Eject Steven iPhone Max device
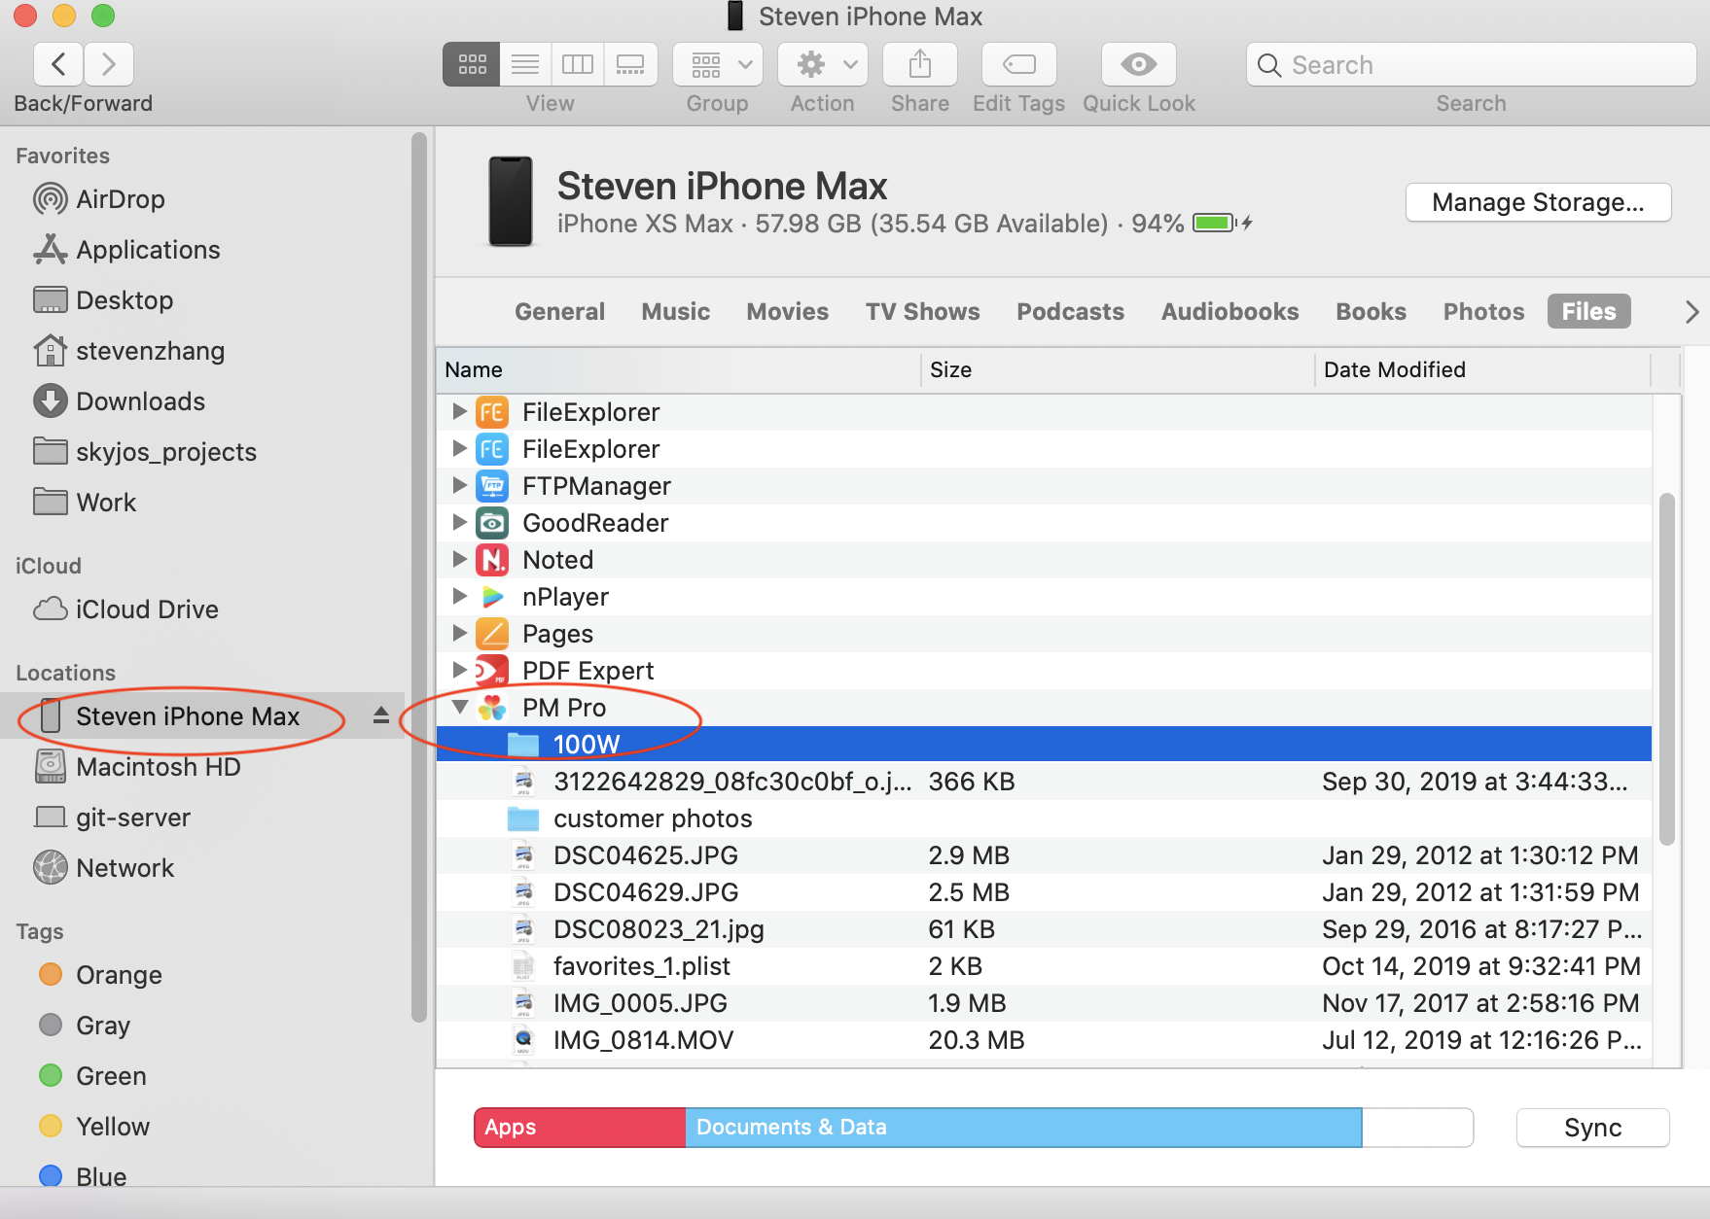 381,715
